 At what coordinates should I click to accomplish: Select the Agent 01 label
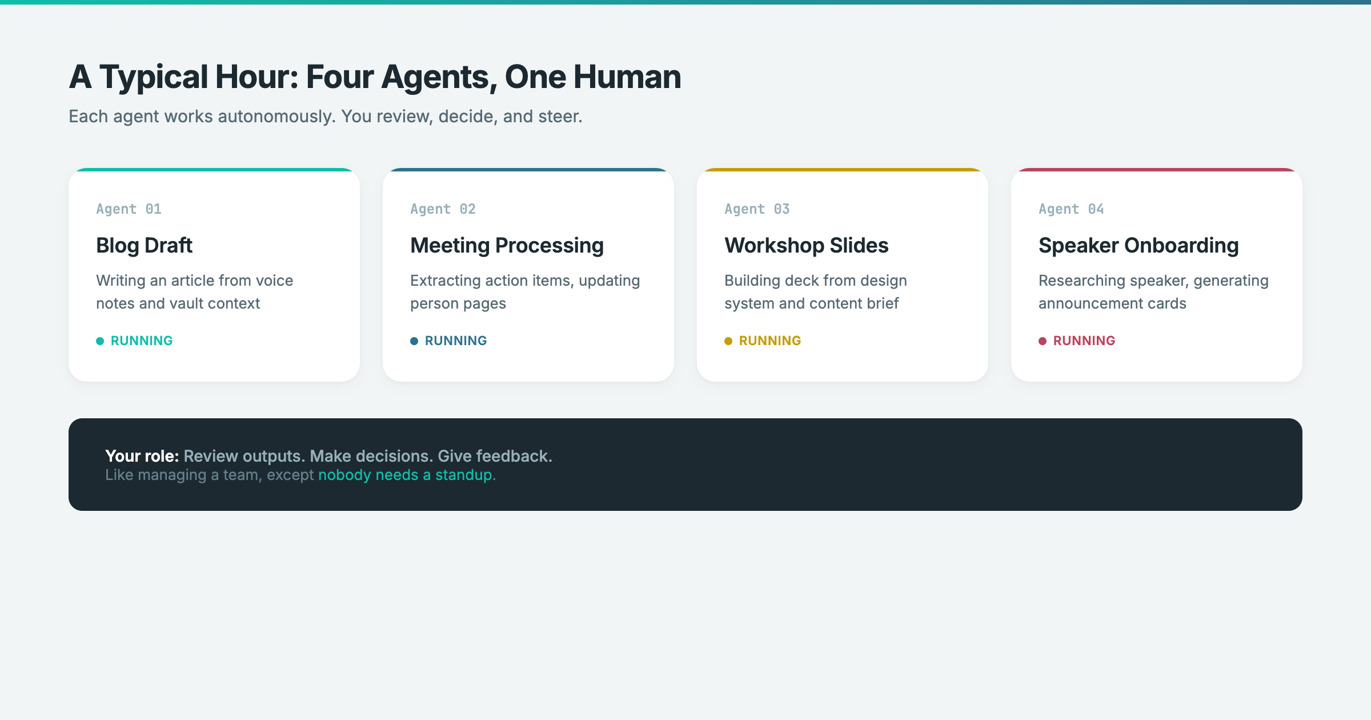pyautogui.click(x=128, y=209)
